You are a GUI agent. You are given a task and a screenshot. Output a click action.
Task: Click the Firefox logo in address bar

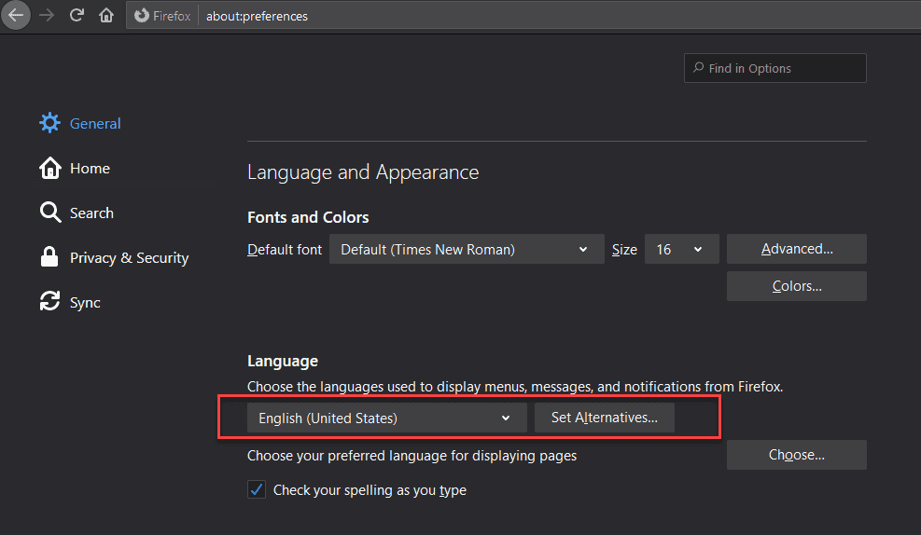click(142, 16)
